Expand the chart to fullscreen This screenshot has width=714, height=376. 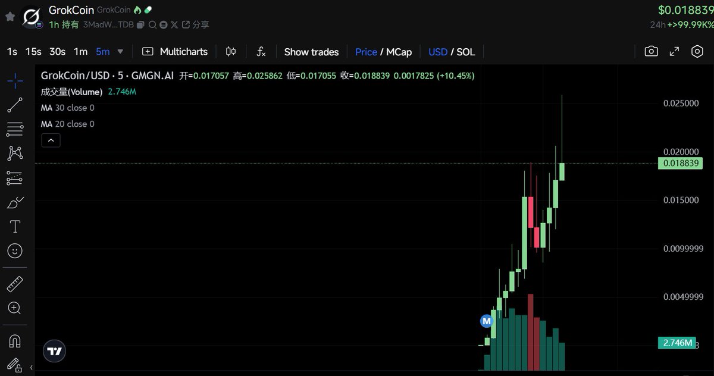point(674,52)
